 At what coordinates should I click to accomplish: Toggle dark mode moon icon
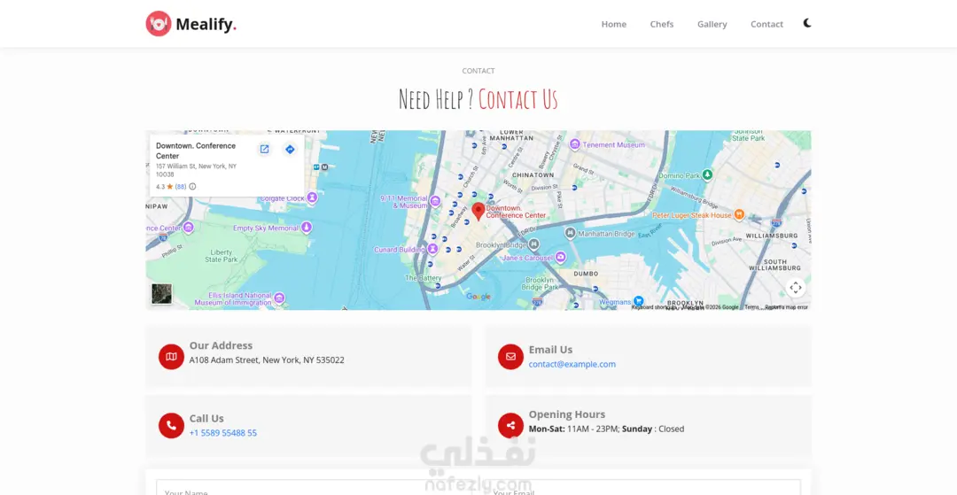pos(807,23)
